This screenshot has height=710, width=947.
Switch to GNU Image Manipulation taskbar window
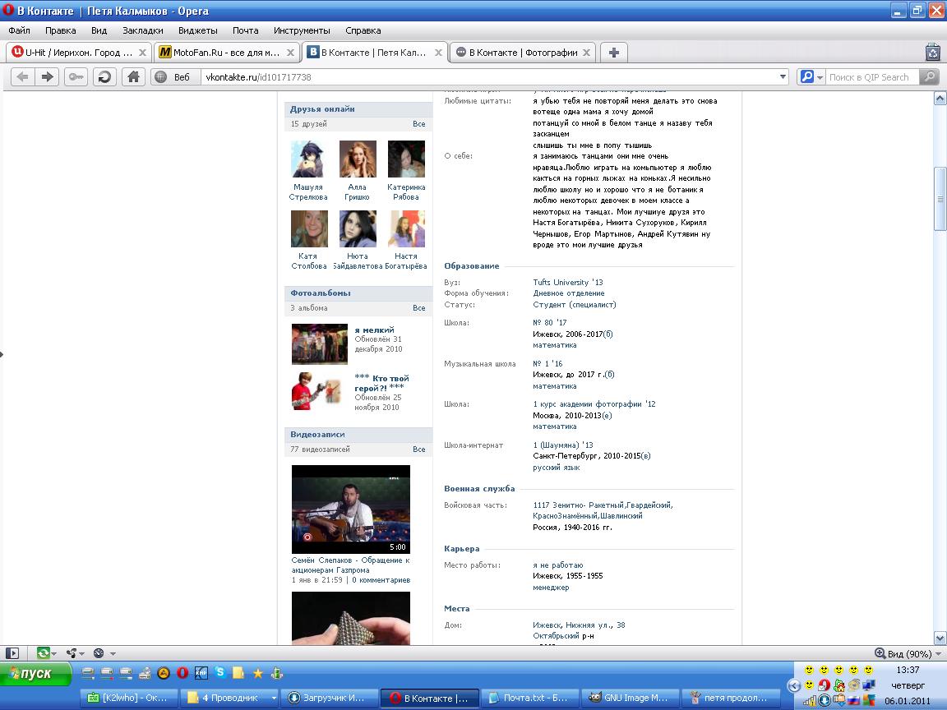(x=630, y=698)
